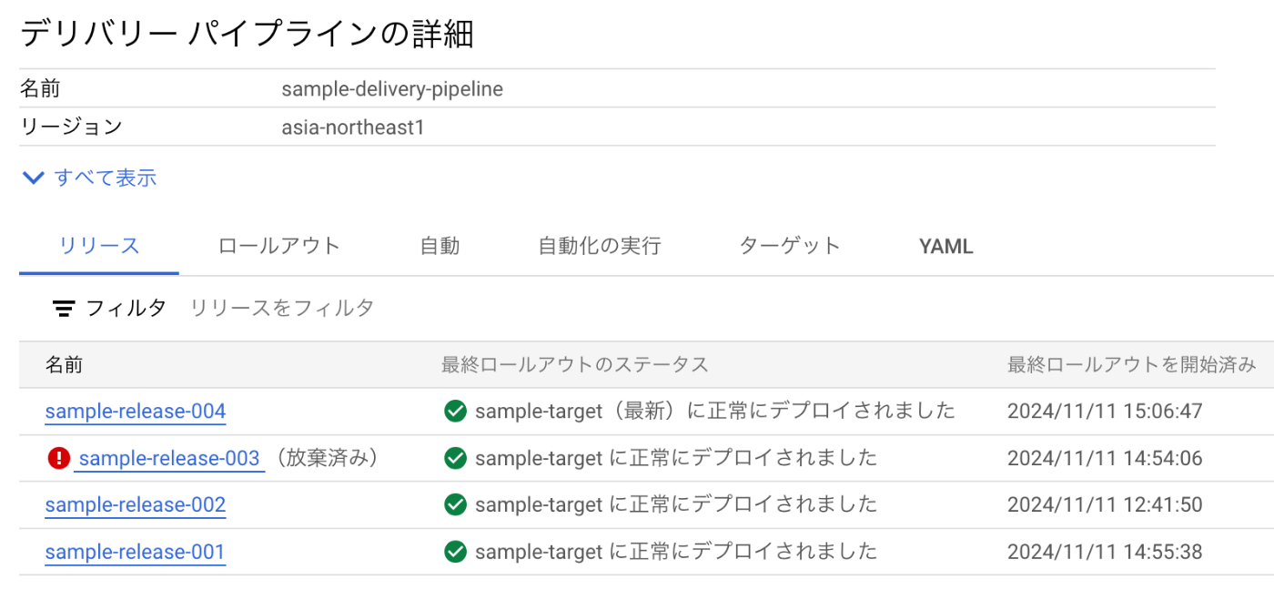The height and width of the screenshot is (590, 1274).
Task: Open sample-release-002 link
Action: (136, 504)
